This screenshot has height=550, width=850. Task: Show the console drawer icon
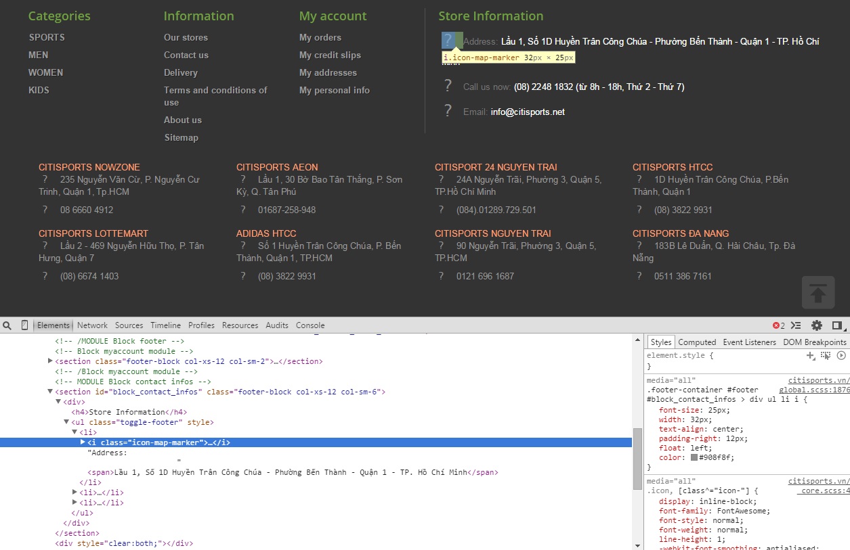796,325
